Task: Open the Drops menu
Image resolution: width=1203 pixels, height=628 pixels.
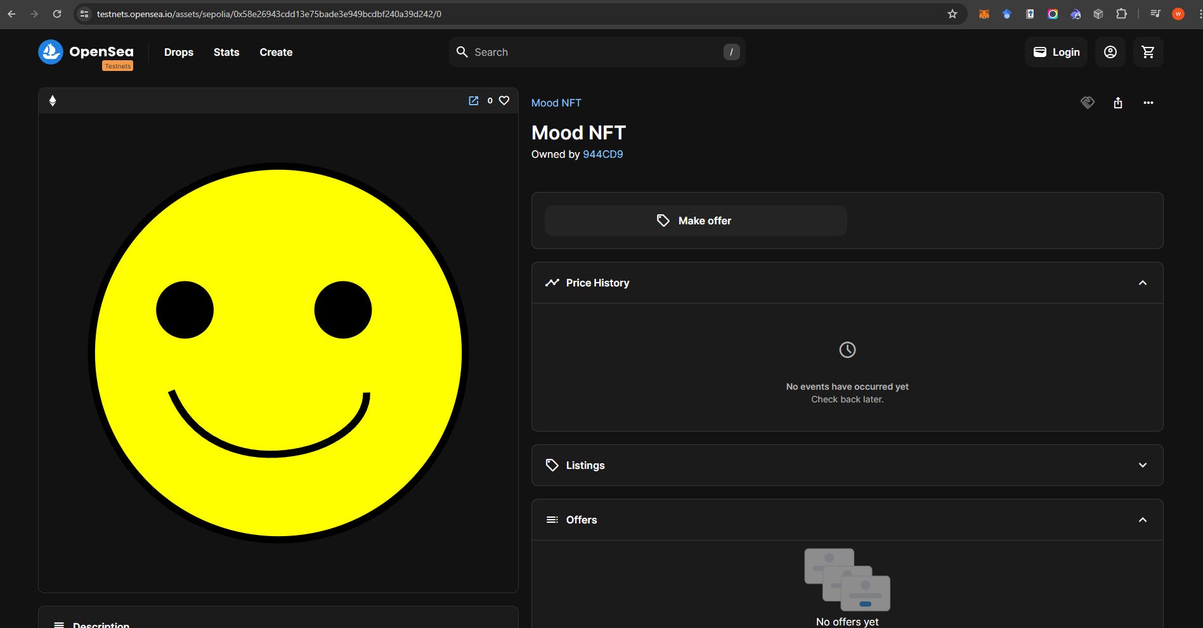Action: point(179,52)
